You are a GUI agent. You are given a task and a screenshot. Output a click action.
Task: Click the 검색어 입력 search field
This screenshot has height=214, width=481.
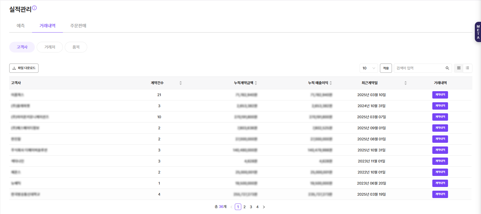419,68
